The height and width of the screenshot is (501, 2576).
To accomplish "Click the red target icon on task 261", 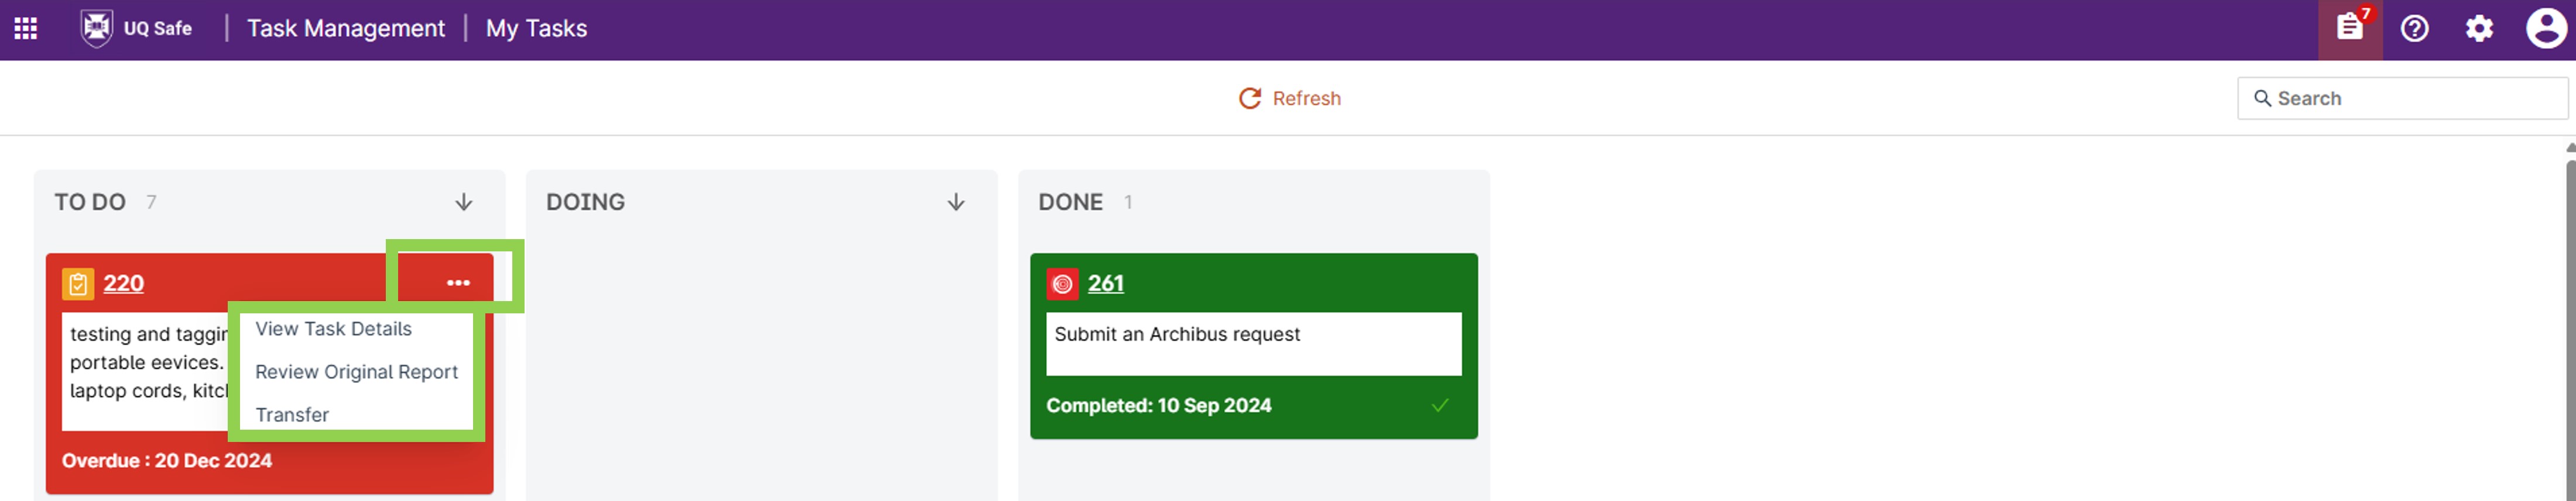I will (x=1062, y=284).
